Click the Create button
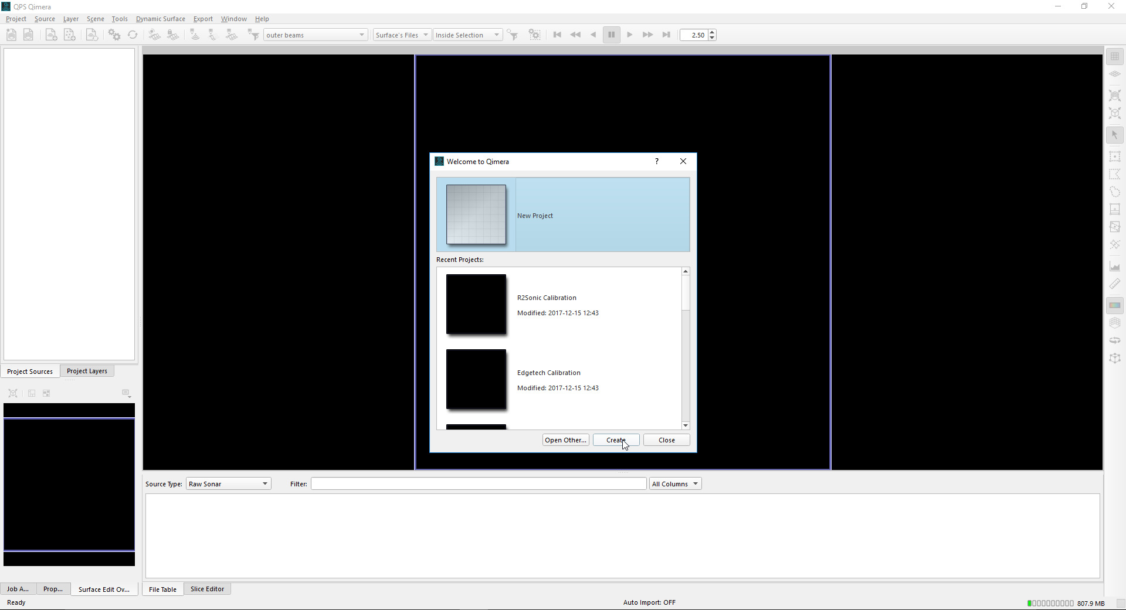 point(616,440)
